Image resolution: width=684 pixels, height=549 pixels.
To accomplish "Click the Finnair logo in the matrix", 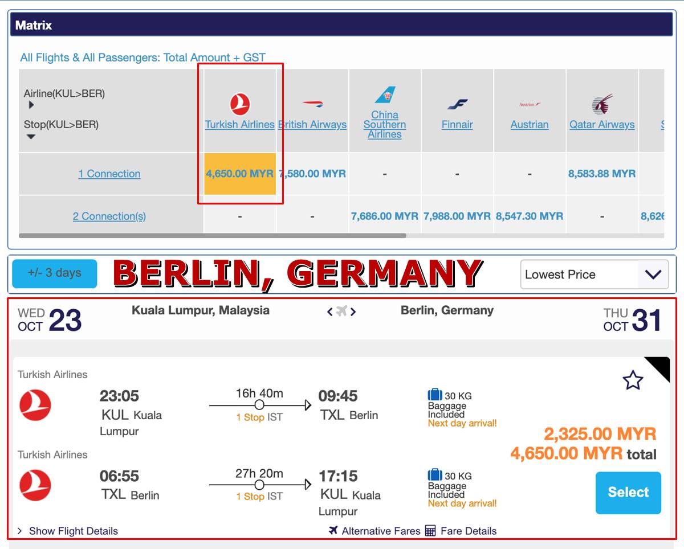I will [457, 104].
